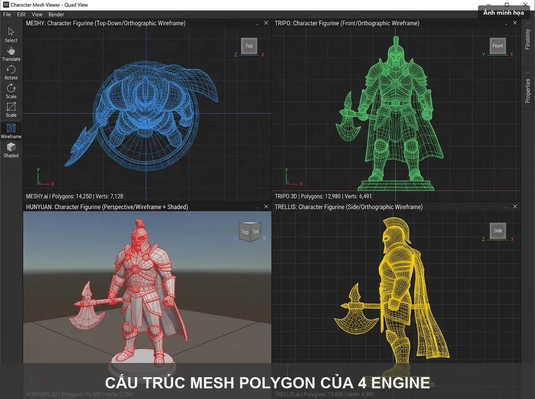Click the app logo icon in title bar
The width and height of the screenshot is (535, 399).
point(5,5)
